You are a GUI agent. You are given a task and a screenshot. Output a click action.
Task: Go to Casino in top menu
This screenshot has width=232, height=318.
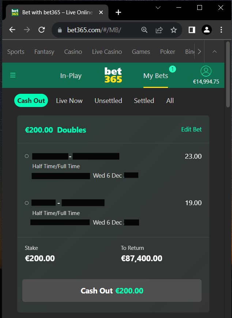click(x=73, y=52)
